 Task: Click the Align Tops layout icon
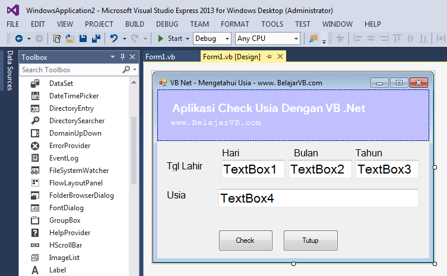(x=397, y=38)
